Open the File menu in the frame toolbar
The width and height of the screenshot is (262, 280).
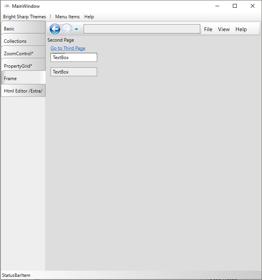(x=208, y=29)
